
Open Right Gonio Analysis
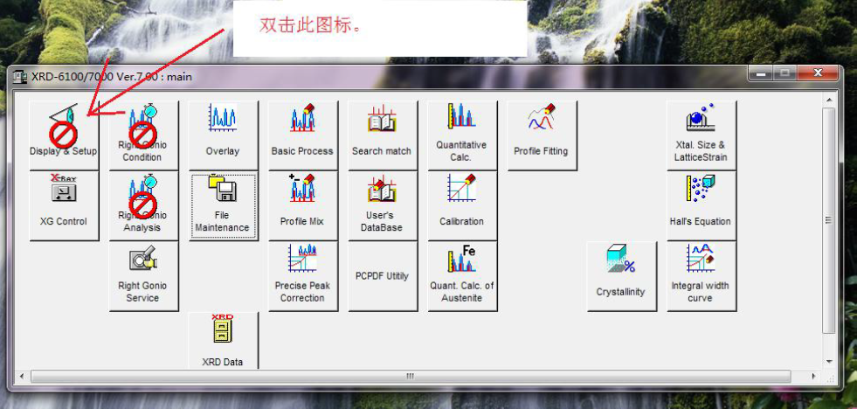(144, 205)
